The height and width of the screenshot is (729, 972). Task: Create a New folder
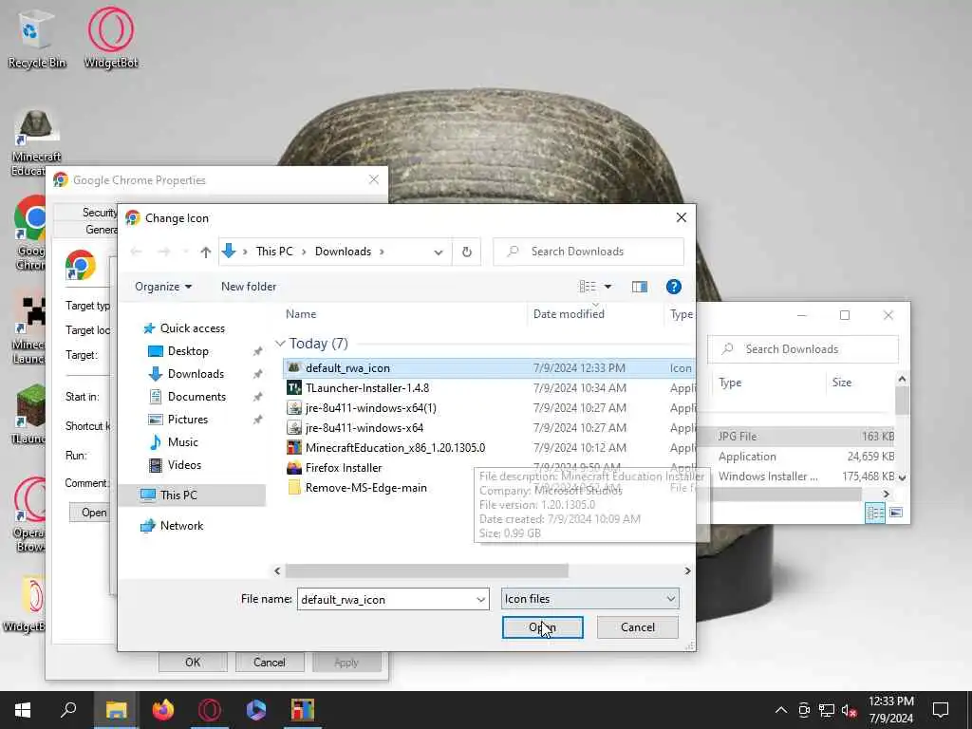coord(249,287)
